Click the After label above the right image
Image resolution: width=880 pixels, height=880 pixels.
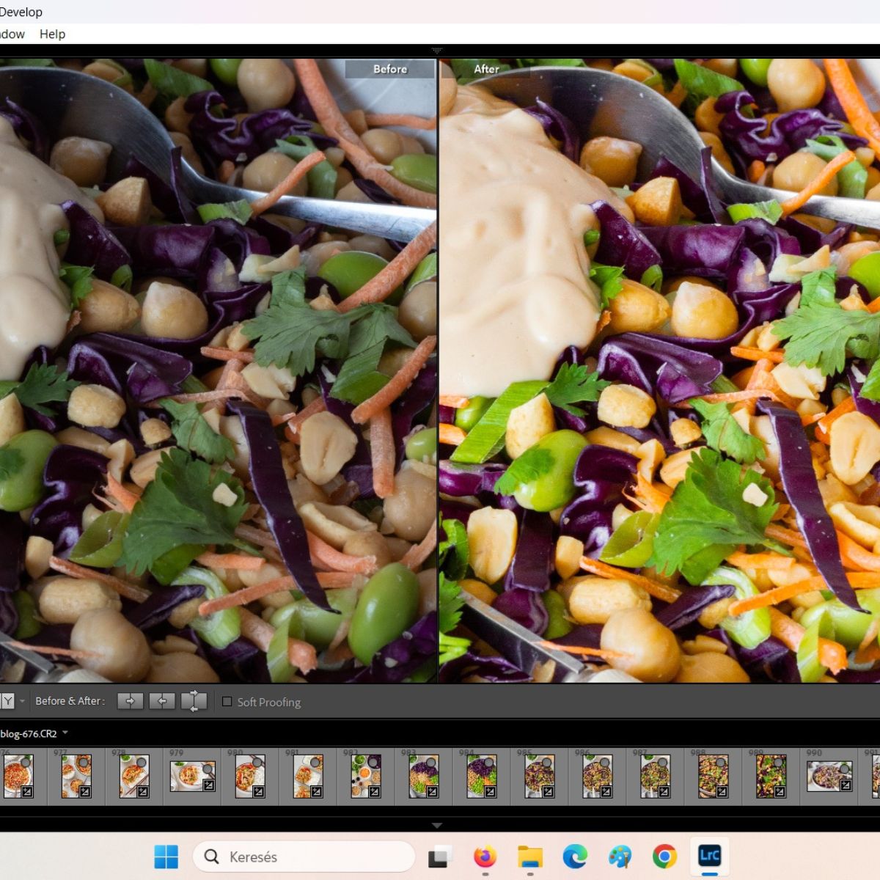(x=486, y=69)
